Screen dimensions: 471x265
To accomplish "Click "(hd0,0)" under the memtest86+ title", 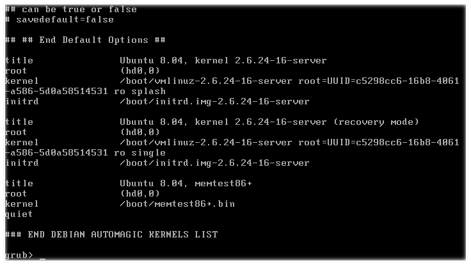I will point(140,193).
